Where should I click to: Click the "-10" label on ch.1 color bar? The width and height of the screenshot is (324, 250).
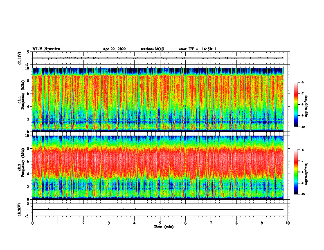coord(303,127)
